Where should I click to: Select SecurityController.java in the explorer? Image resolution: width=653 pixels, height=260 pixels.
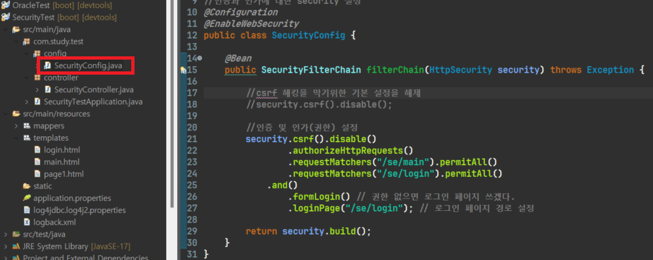tap(94, 90)
